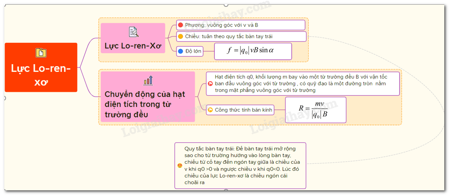Select the pink 'Lực Lo-ren-Xơ' subtopic

133,38
